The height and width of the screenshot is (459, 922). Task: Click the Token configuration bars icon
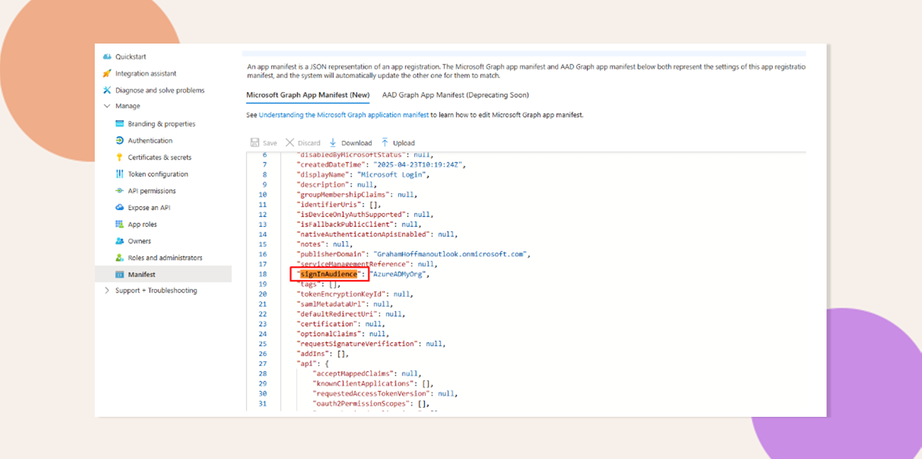120,174
